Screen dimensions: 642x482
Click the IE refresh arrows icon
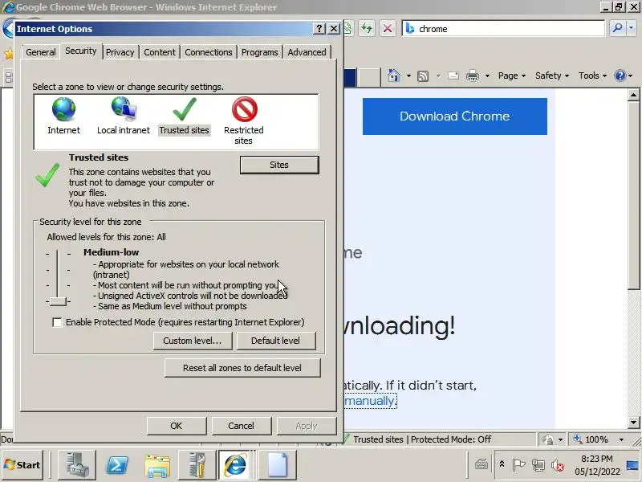pos(367,28)
